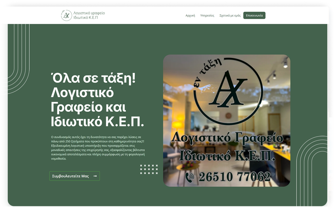
Task: Click the white X-pattern grid decoration
Action: point(149,169)
